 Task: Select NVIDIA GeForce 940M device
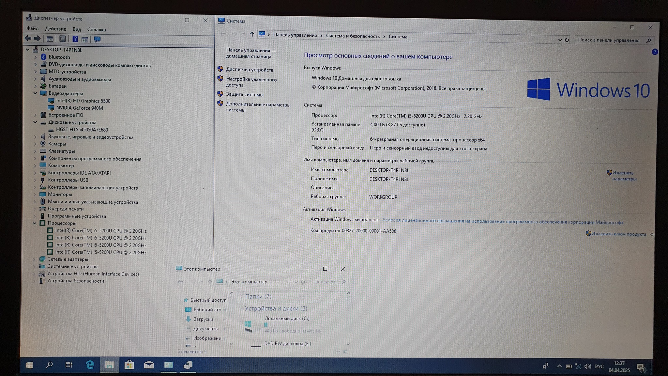pos(79,108)
